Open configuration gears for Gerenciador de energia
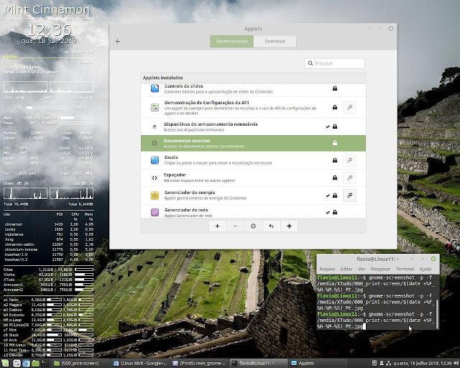460x368 pixels. 349,195
